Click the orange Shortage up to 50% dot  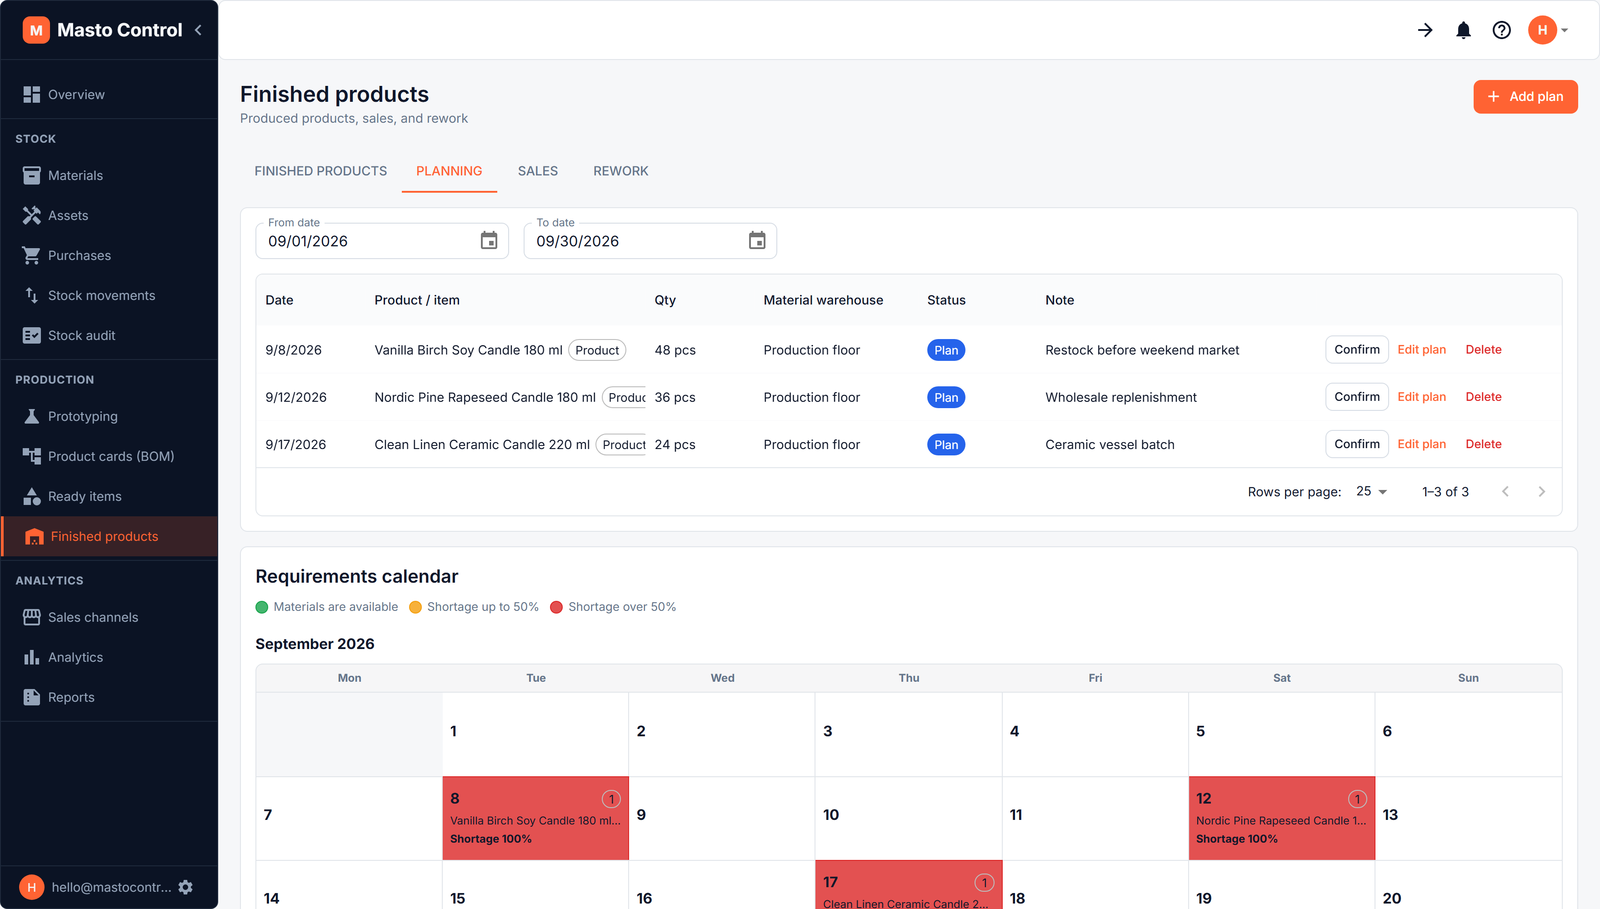coord(415,607)
